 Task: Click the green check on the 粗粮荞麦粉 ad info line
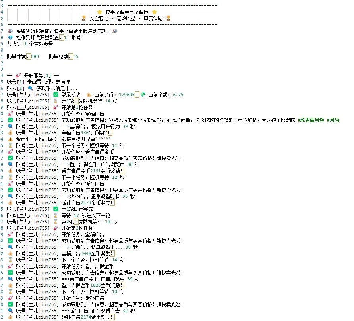[10, 120]
